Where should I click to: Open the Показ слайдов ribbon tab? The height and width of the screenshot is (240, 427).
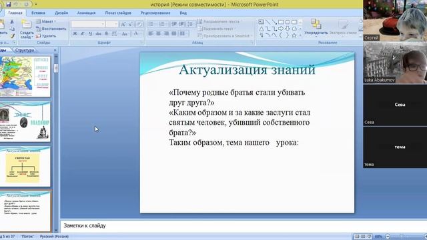pos(118,13)
